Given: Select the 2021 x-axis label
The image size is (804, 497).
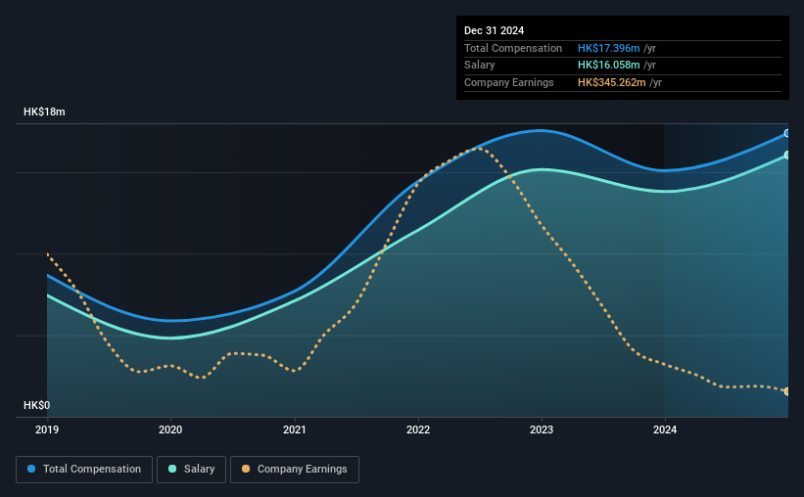Looking at the screenshot, I should [295, 429].
